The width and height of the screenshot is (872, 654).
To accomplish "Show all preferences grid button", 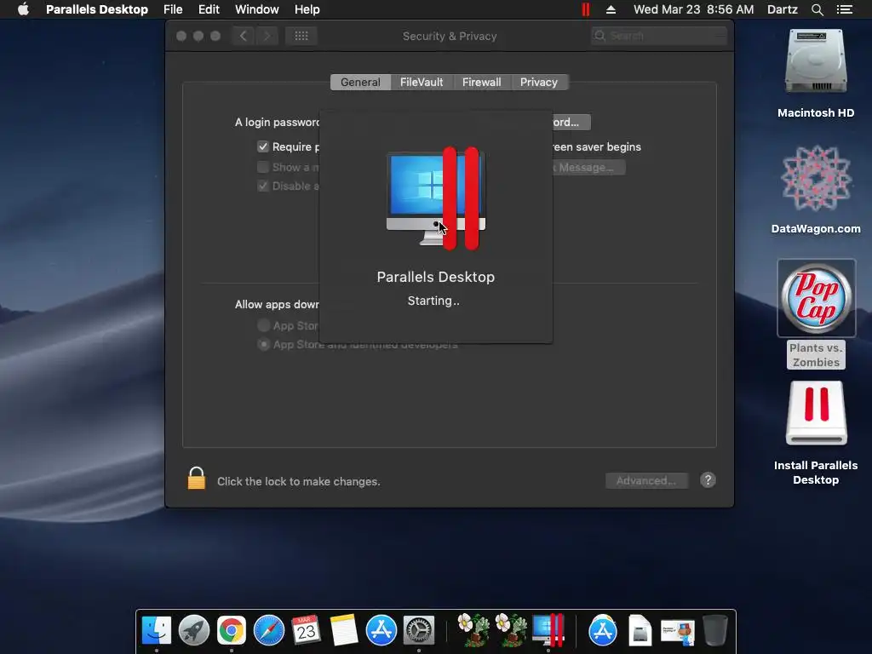I will coord(301,36).
